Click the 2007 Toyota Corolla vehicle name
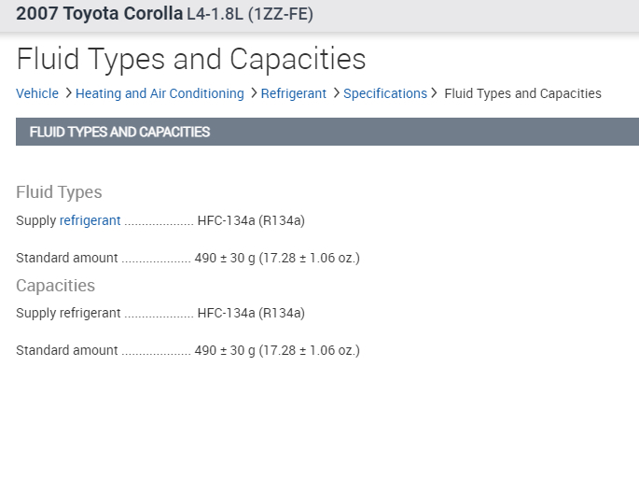This screenshot has height=493, width=639. point(99,14)
